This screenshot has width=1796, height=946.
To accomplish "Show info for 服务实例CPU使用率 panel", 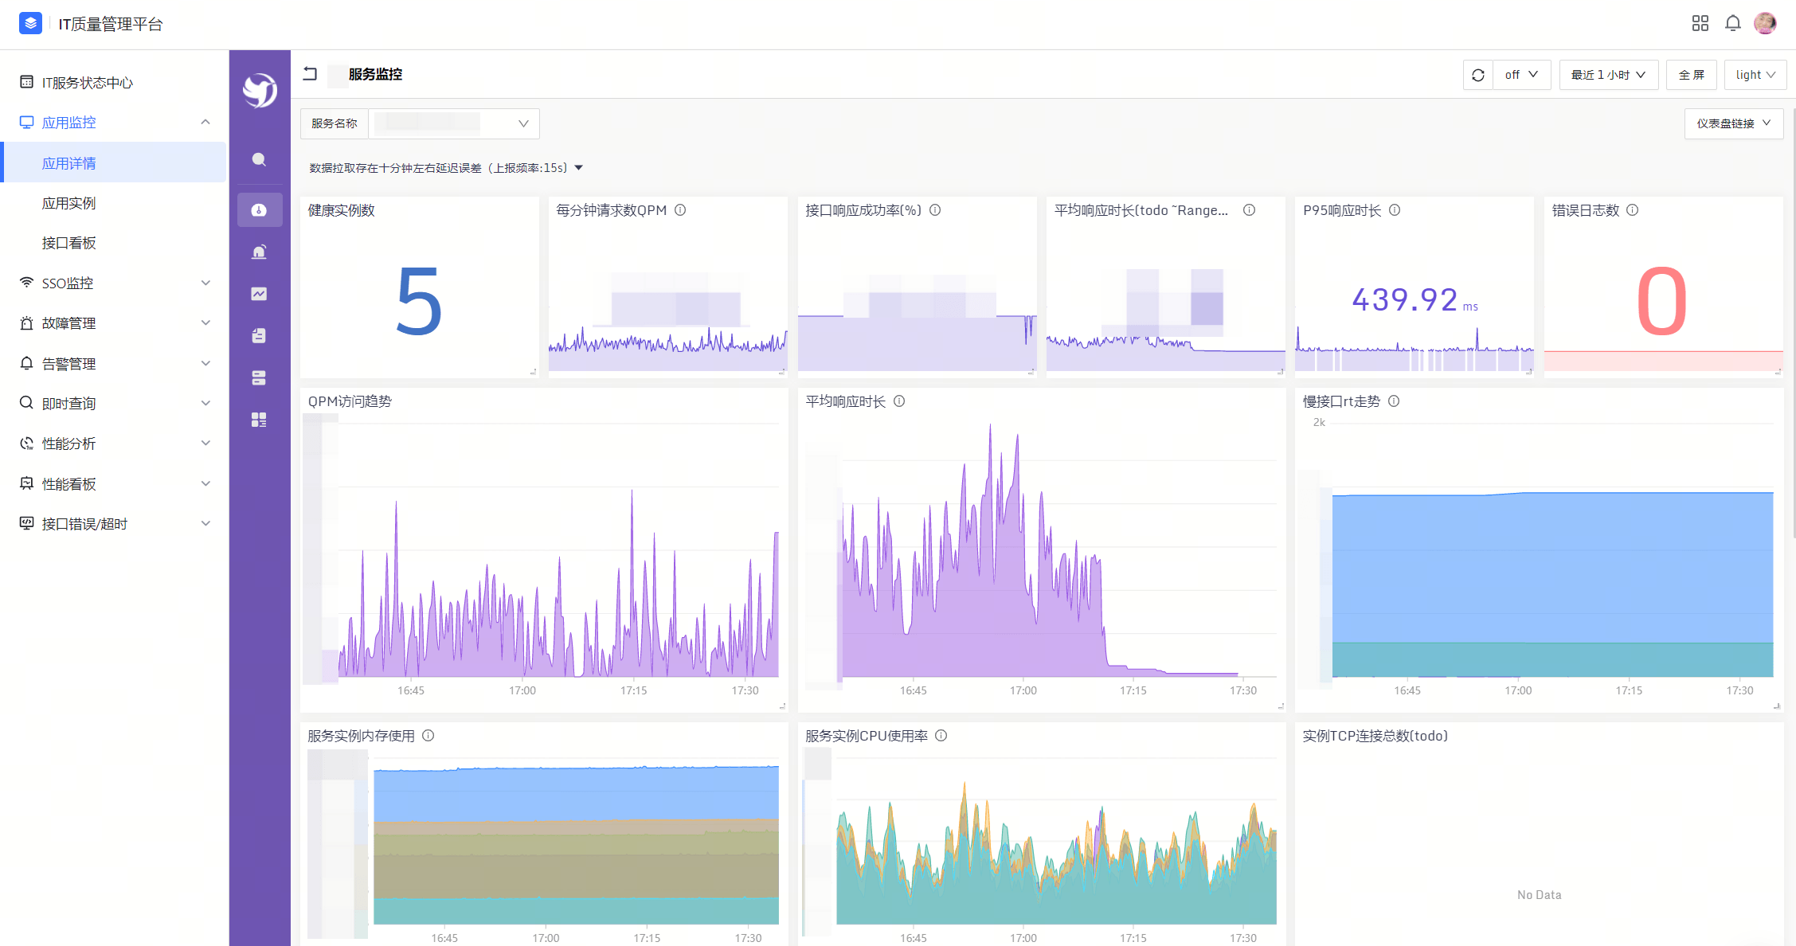I will (941, 736).
